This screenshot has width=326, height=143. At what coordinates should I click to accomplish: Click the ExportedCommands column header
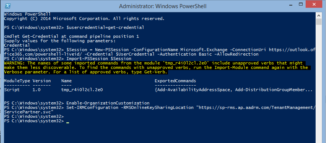click(x=175, y=81)
